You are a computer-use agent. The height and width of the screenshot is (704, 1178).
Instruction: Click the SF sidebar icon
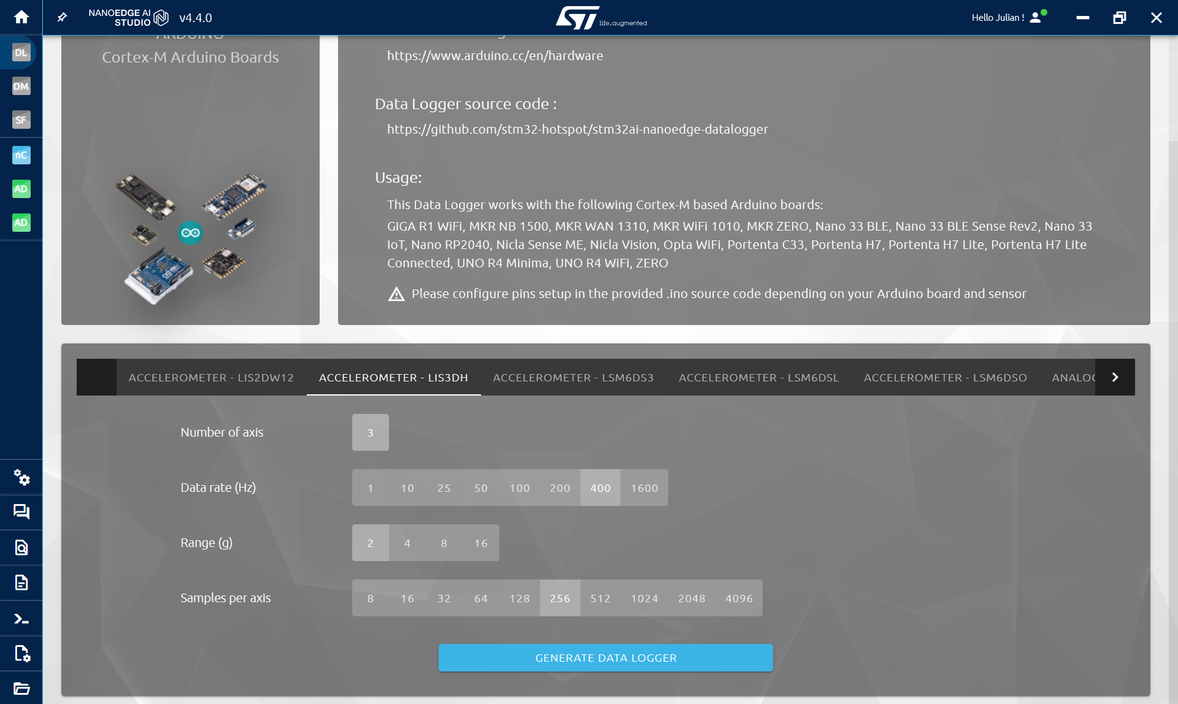point(21,121)
